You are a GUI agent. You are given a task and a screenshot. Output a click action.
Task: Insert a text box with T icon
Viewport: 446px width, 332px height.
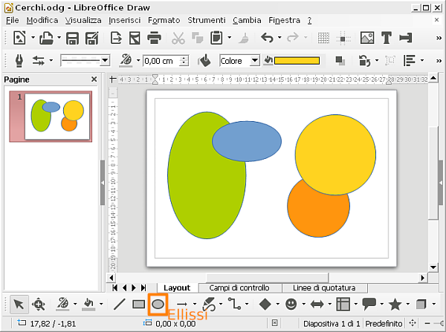pyautogui.click(x=387, y=38)
